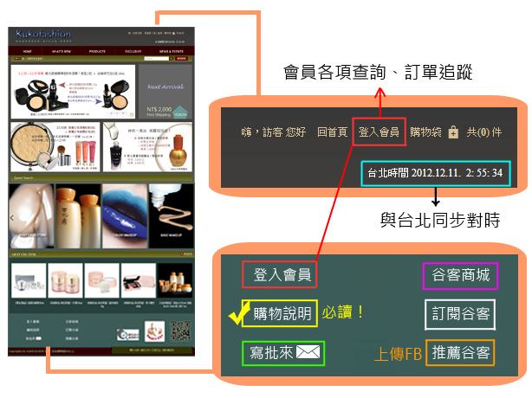
Task: Go to homepage via the 回首頁 link
Action: (332, 132)
